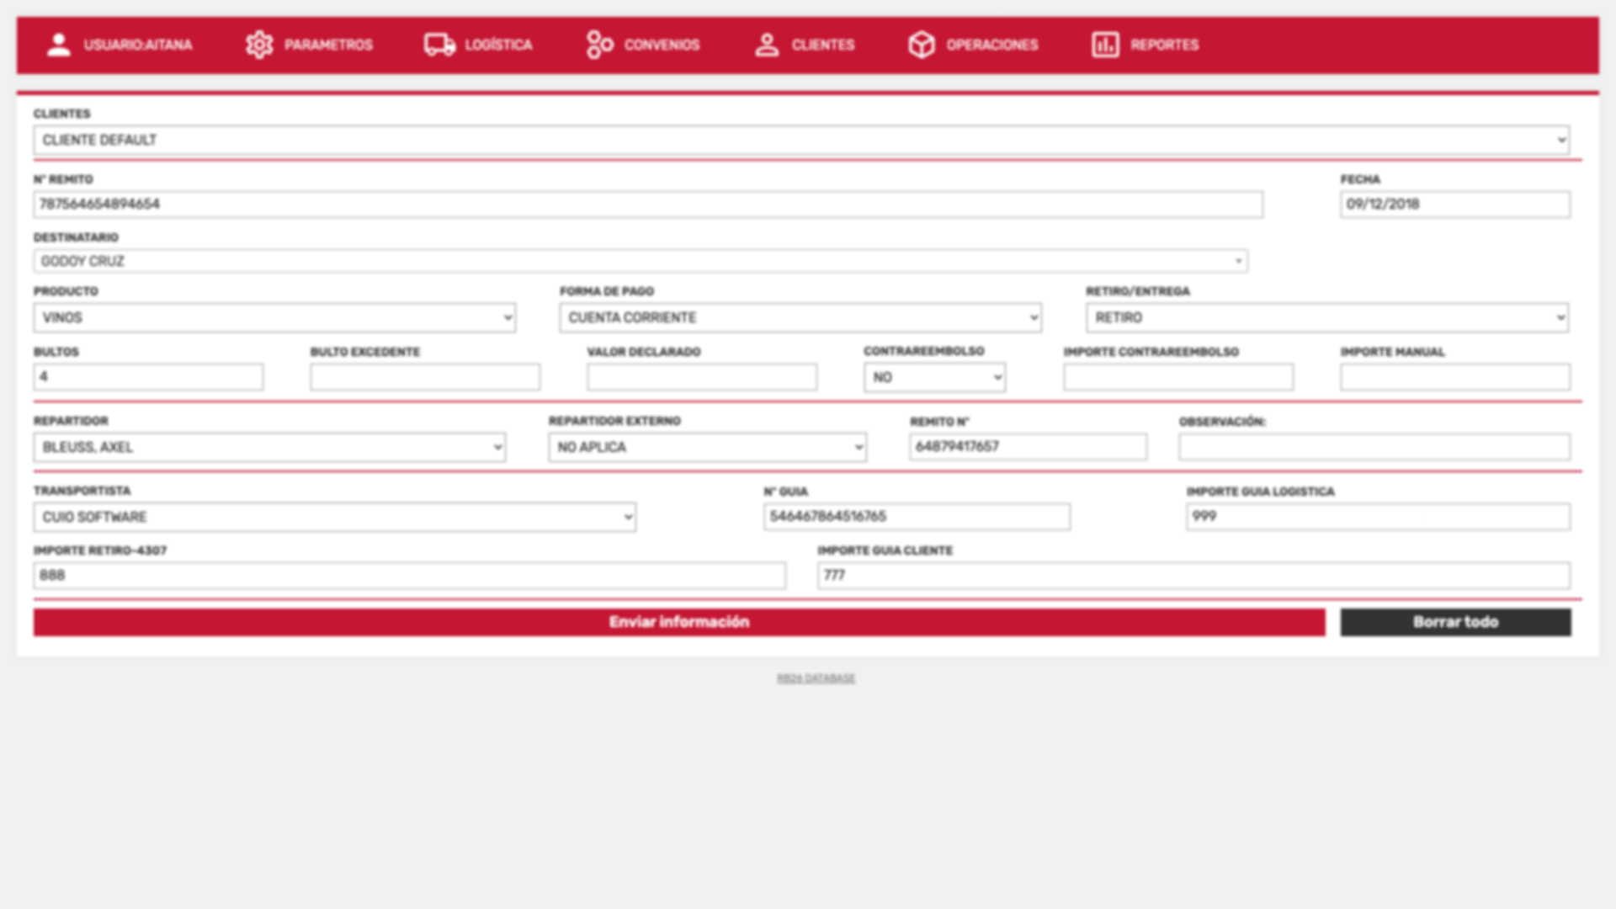
Task: Open the PARAMETROS menu
Action: tap(328, 45)
